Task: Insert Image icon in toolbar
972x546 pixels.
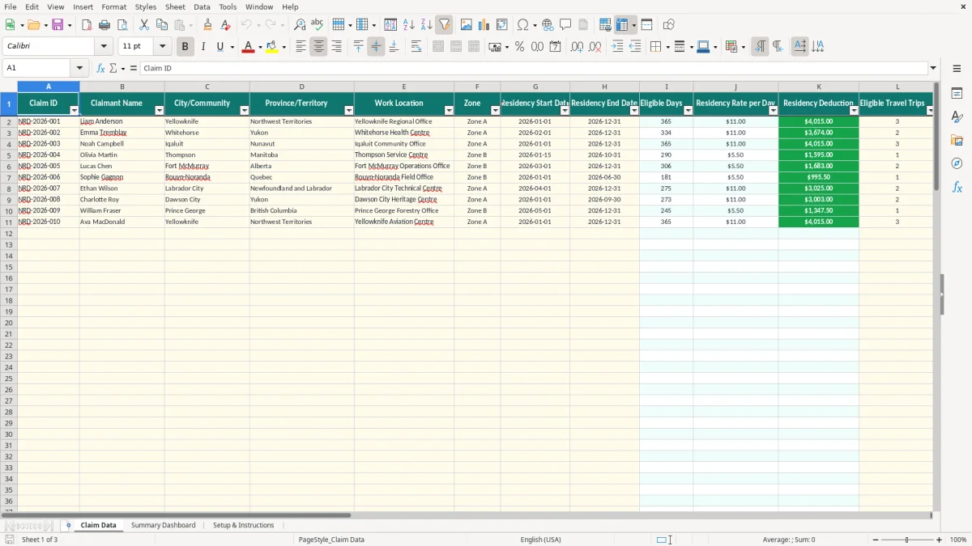Action: tap(467, 25)
